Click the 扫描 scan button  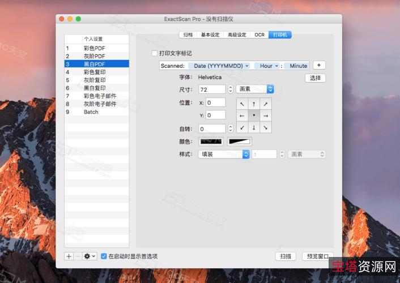coord(286,256)
